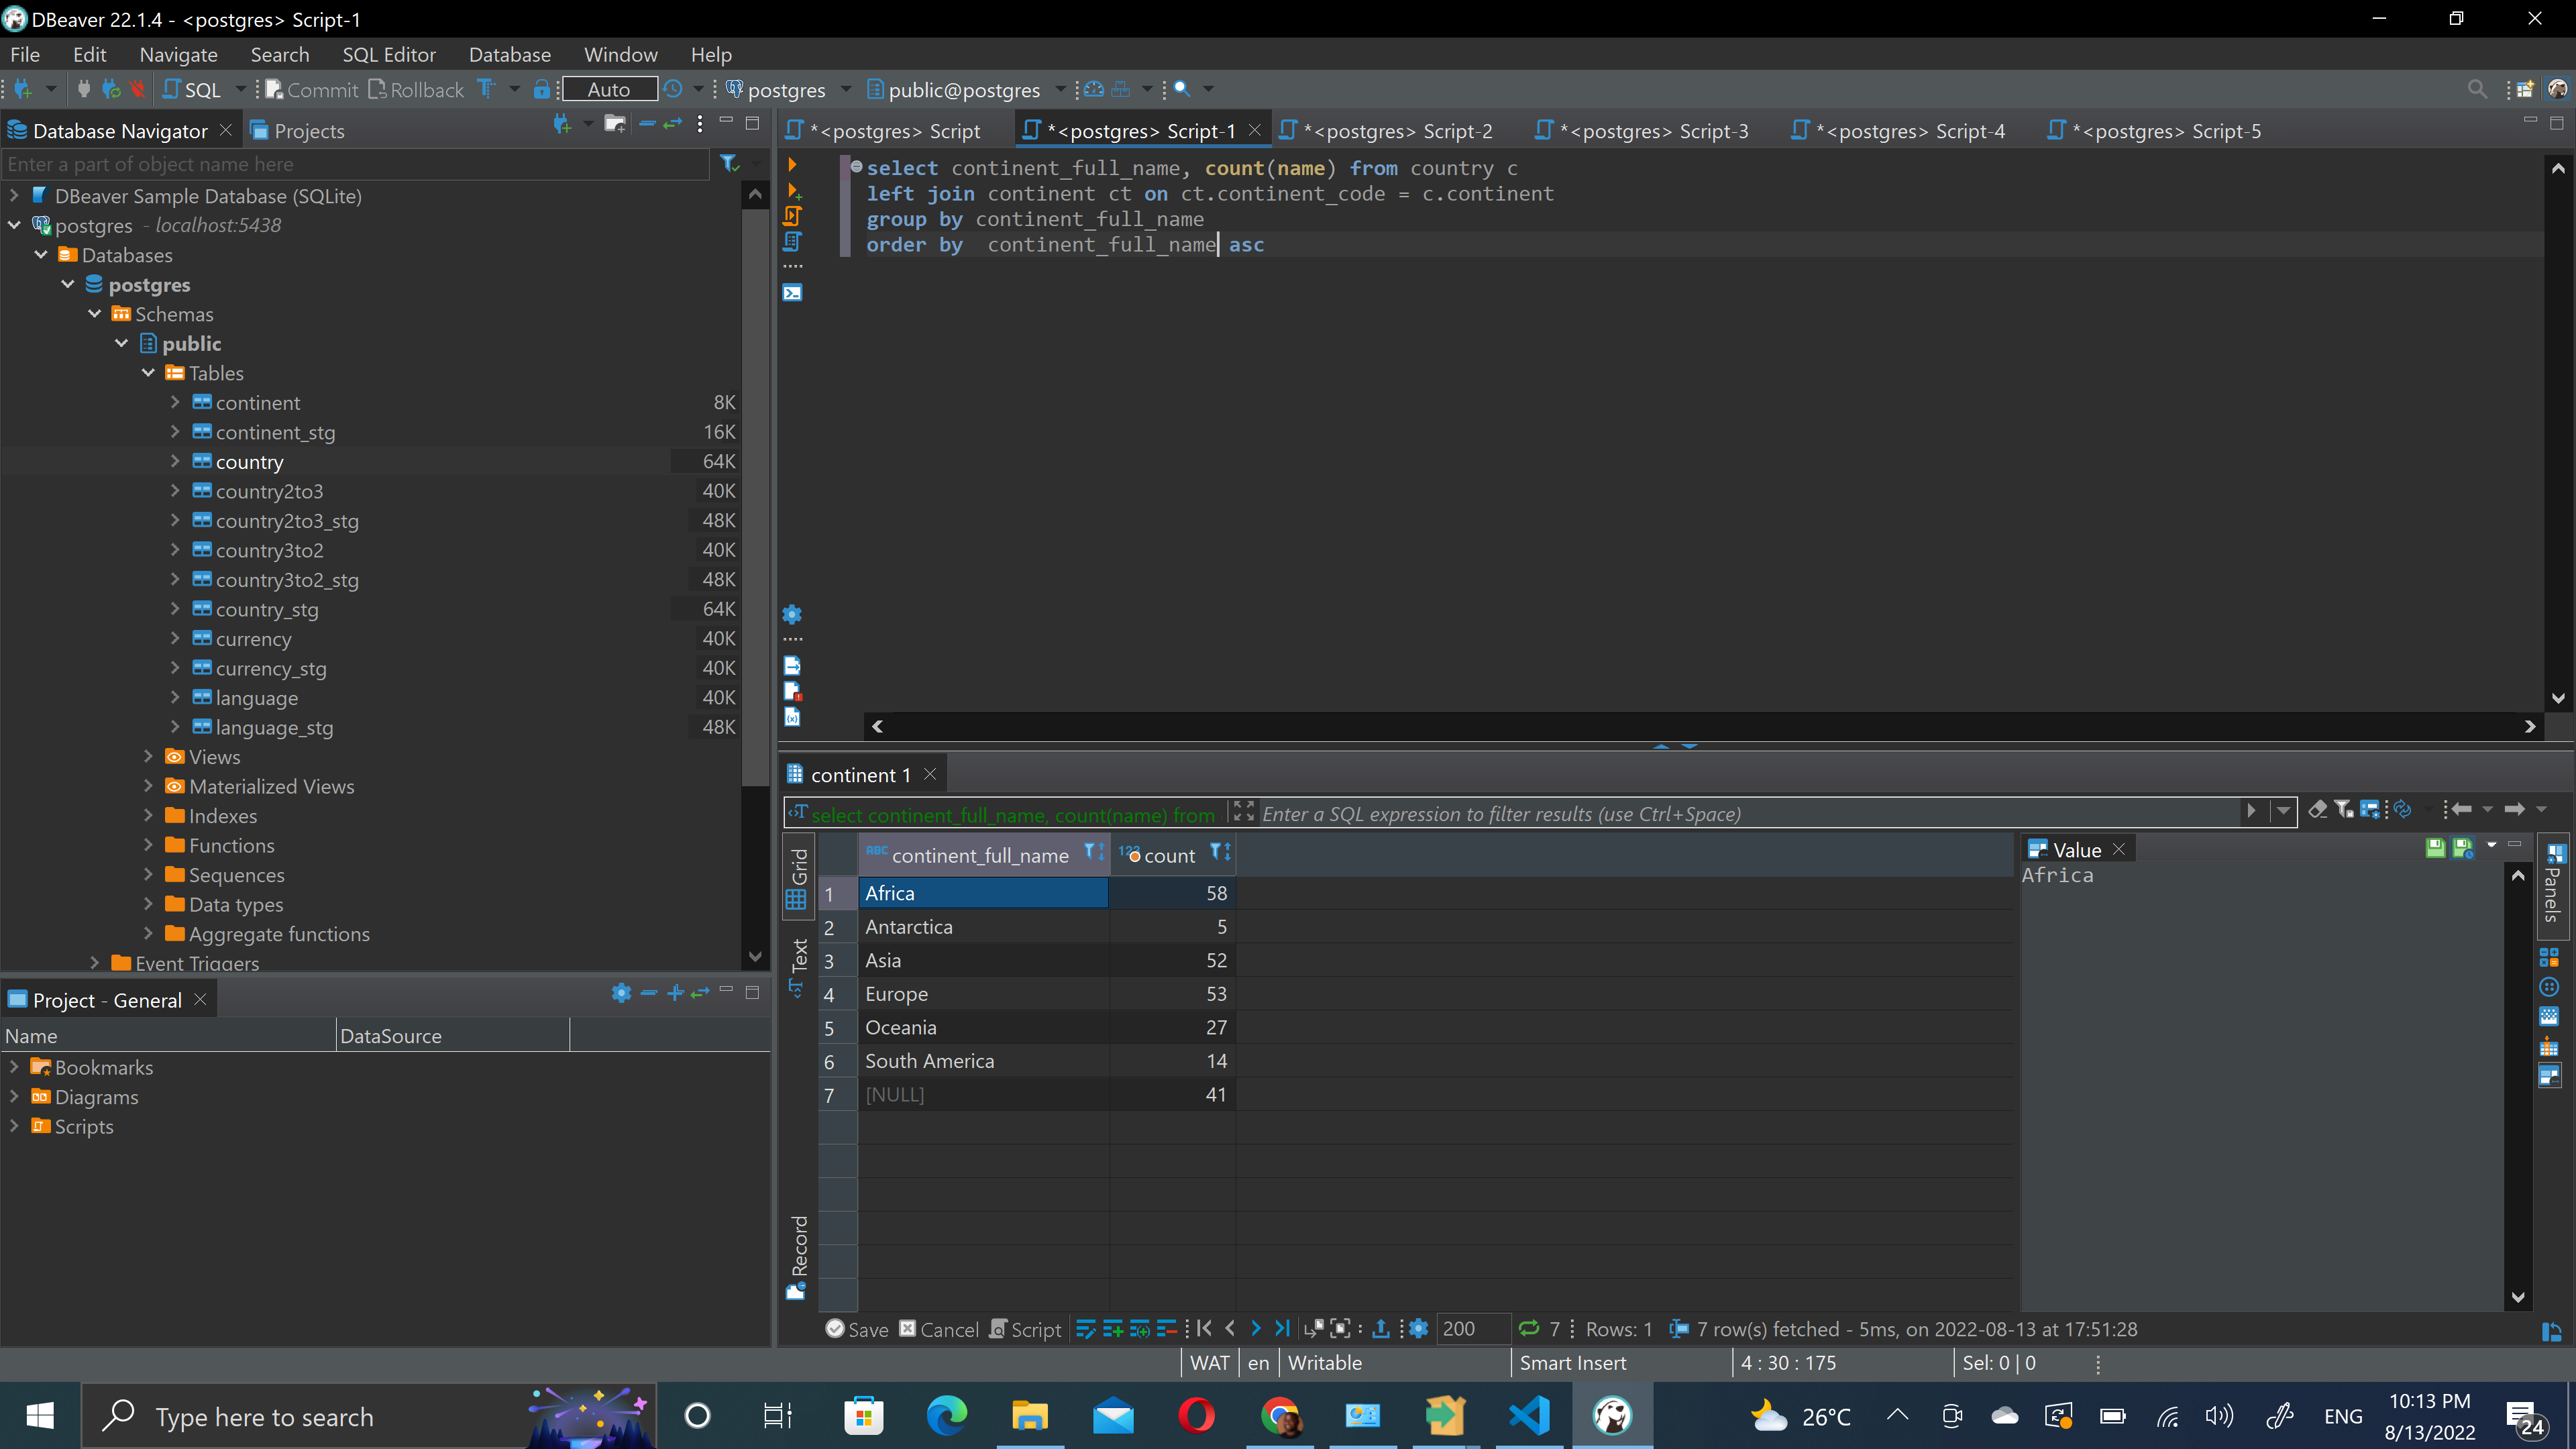The height and width of the screenshot is (1449, 2576).
Task: Open the SQL editor toolbar button
Action: coord(192,90)
